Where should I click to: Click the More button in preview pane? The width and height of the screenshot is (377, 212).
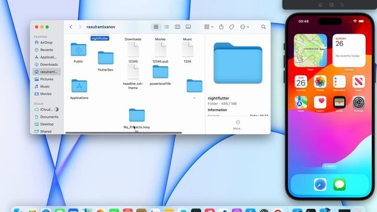[x=238, y=125]
